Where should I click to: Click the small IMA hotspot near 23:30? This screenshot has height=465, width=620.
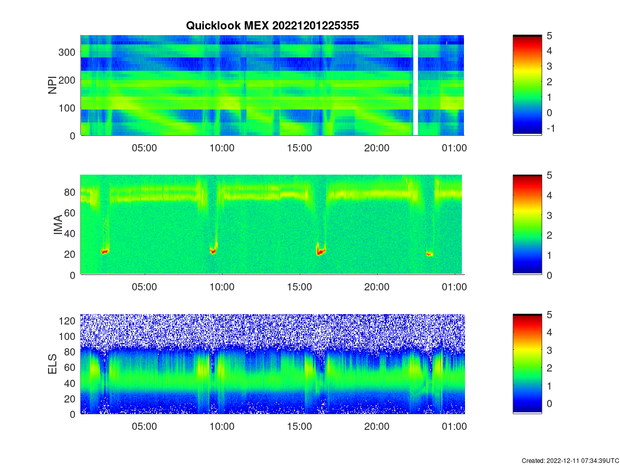(x=429, y=254)
